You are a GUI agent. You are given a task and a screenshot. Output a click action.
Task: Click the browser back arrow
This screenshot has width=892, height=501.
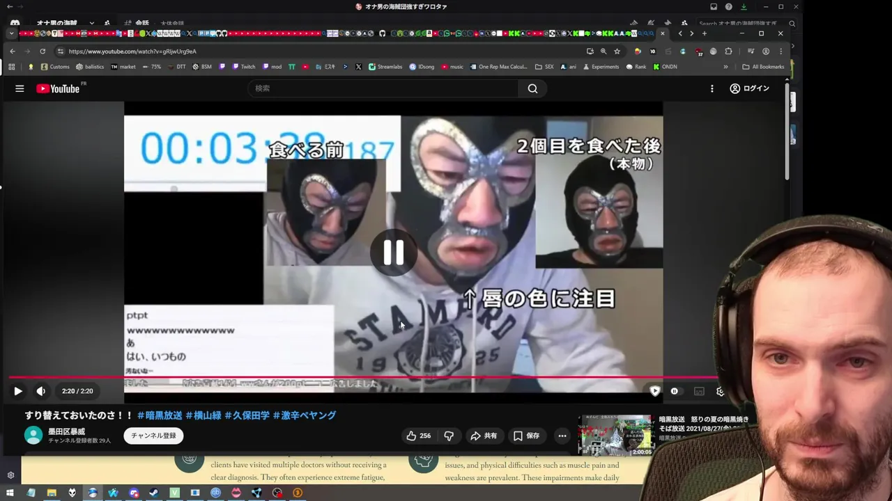(12, 51)
